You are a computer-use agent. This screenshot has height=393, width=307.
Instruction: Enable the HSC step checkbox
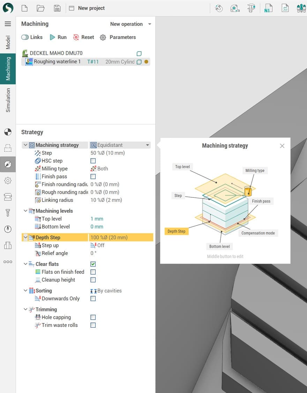coord(93,161)
